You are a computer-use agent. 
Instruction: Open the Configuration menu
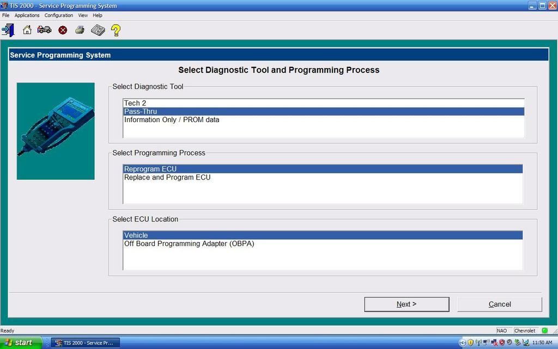click(58, 15)
